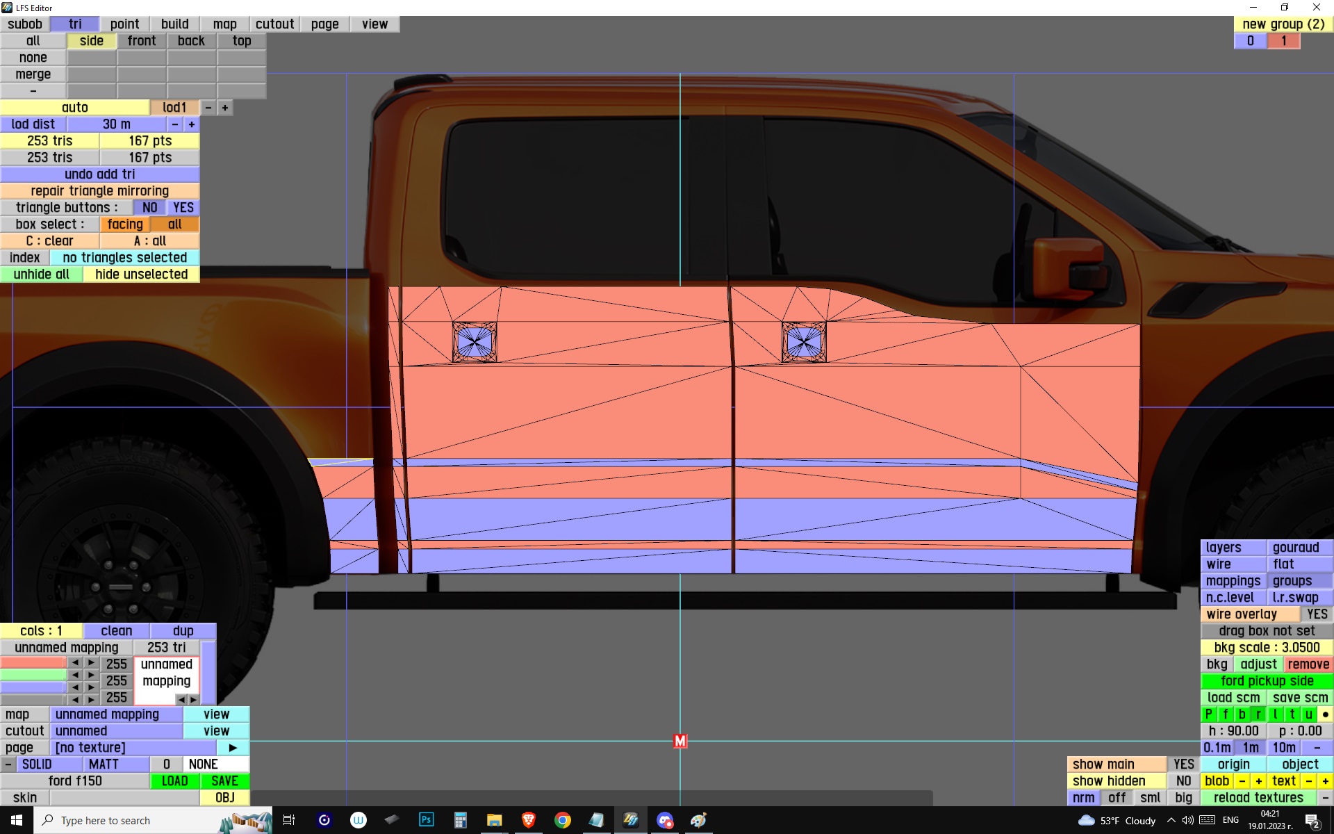Toggle show hidden NO setting
Image resolution: width=1334 pixels, height=834 pixels.
tap(1183, 781)
